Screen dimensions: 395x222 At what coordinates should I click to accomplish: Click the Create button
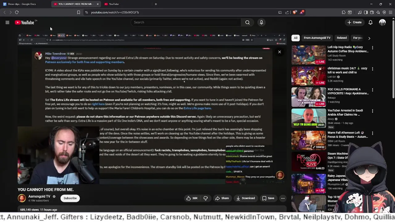(x=354, y=22)
